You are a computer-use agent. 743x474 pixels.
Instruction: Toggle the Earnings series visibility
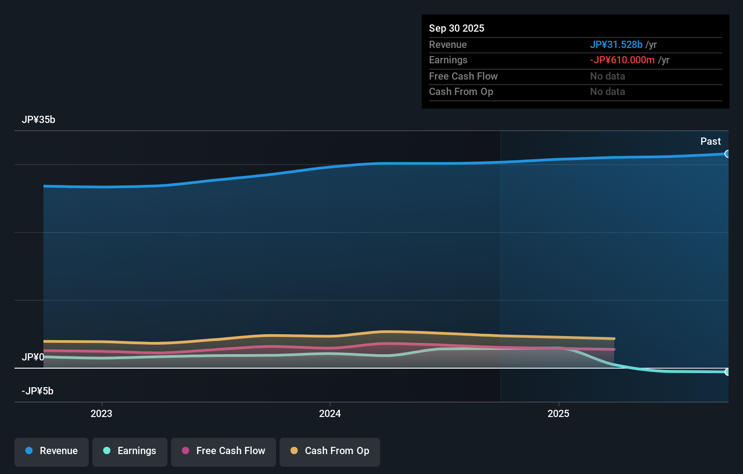tap(129, 451)
